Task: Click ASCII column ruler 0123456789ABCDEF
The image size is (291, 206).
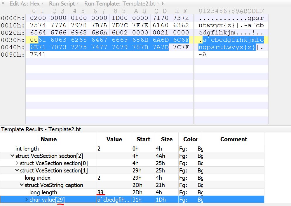Action: click(x=231, y=11)
